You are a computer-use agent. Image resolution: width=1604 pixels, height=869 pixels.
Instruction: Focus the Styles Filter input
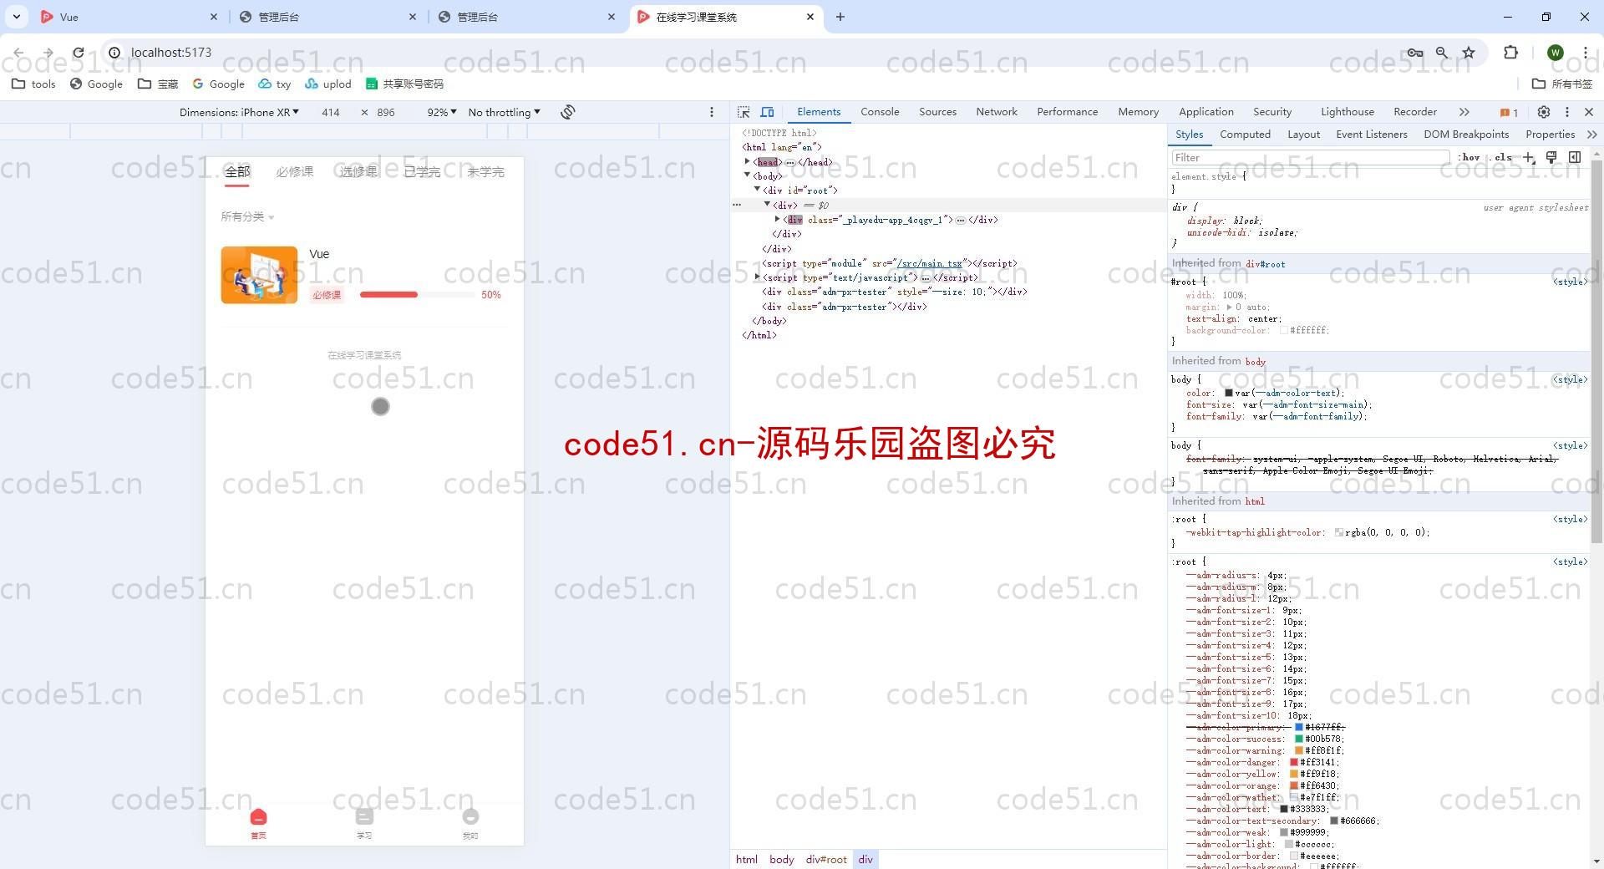(1310, 157)
